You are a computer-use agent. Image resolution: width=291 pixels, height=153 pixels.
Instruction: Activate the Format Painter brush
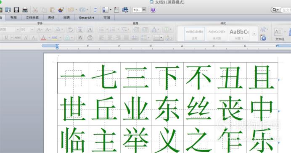[61, 10]
